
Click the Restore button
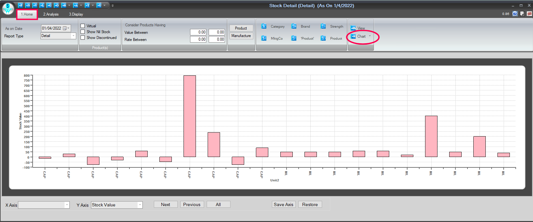(310, 204)
